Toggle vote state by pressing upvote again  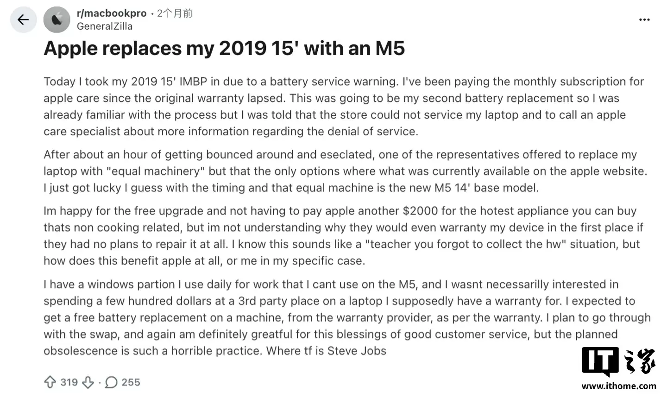click(x=50, y=382)
